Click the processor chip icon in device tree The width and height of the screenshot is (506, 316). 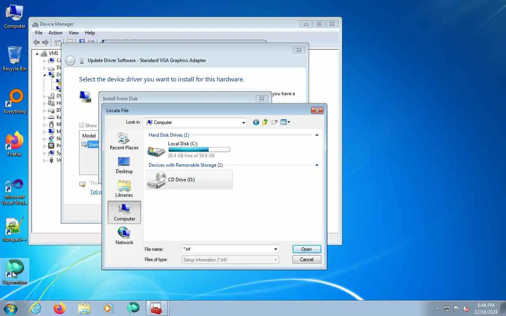(51, 146)
